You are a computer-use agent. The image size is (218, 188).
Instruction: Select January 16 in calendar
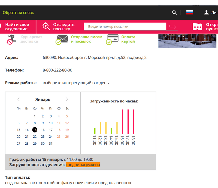pyautogui.click(x=43, y=130)
